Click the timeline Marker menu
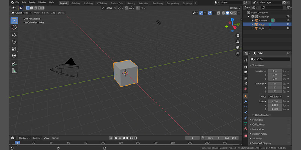 click(x=55, y=138)
